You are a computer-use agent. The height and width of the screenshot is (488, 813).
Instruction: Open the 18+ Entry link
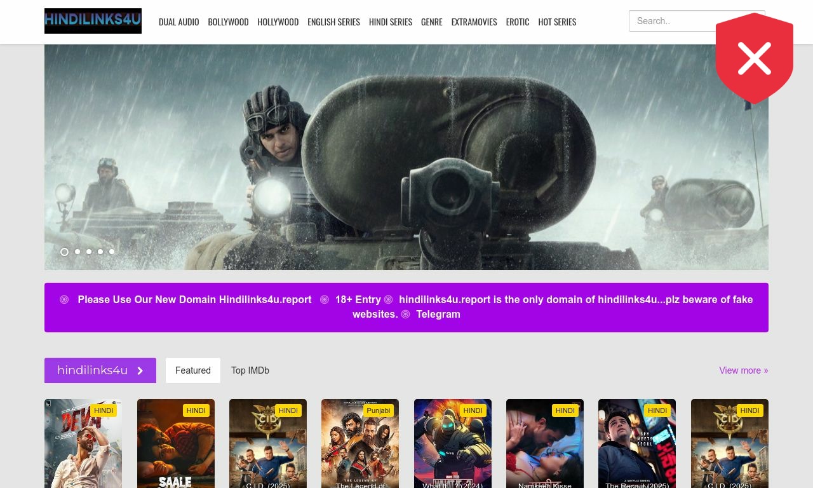[x=358, y=299]
